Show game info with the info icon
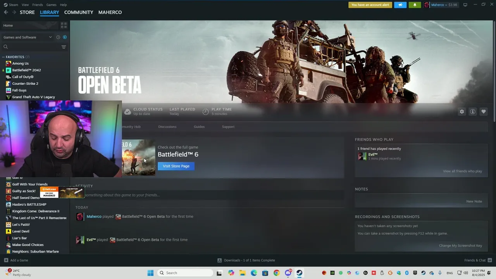This screenshot has height=279, width=496. point(473,112)
